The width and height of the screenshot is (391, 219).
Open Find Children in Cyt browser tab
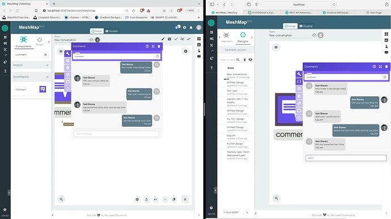[x=261, y=12]
